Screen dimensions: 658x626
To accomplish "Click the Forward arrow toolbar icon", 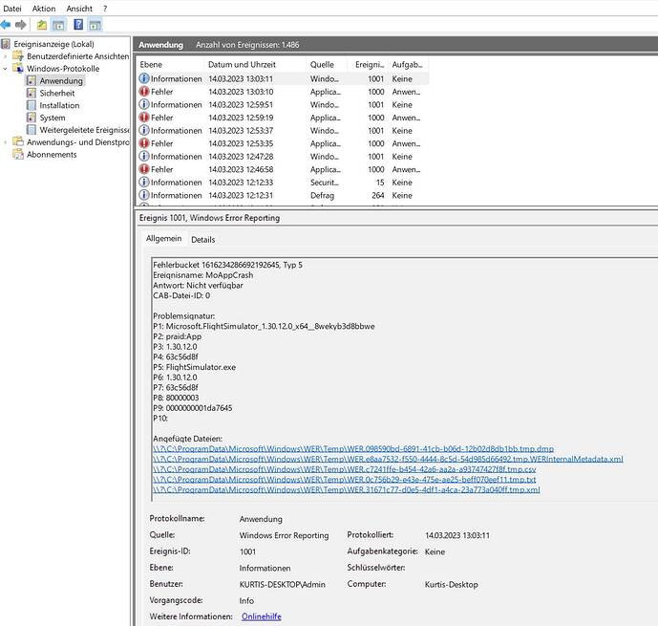I will pos(21,25).
